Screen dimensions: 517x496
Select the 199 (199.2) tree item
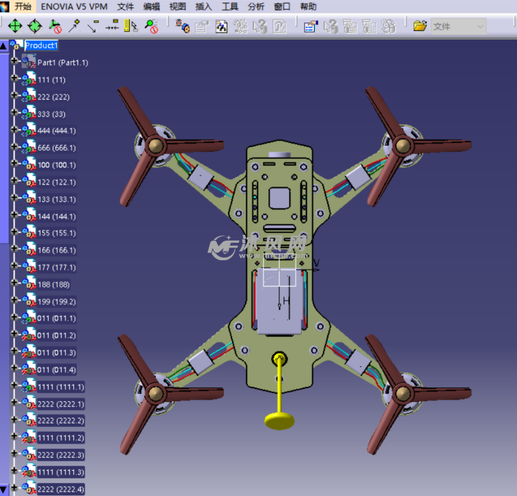[x=56, y=301]
